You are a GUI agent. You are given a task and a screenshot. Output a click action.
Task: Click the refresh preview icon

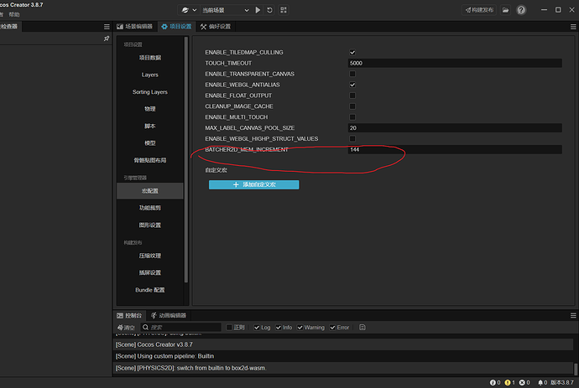[x=270, y=10]
